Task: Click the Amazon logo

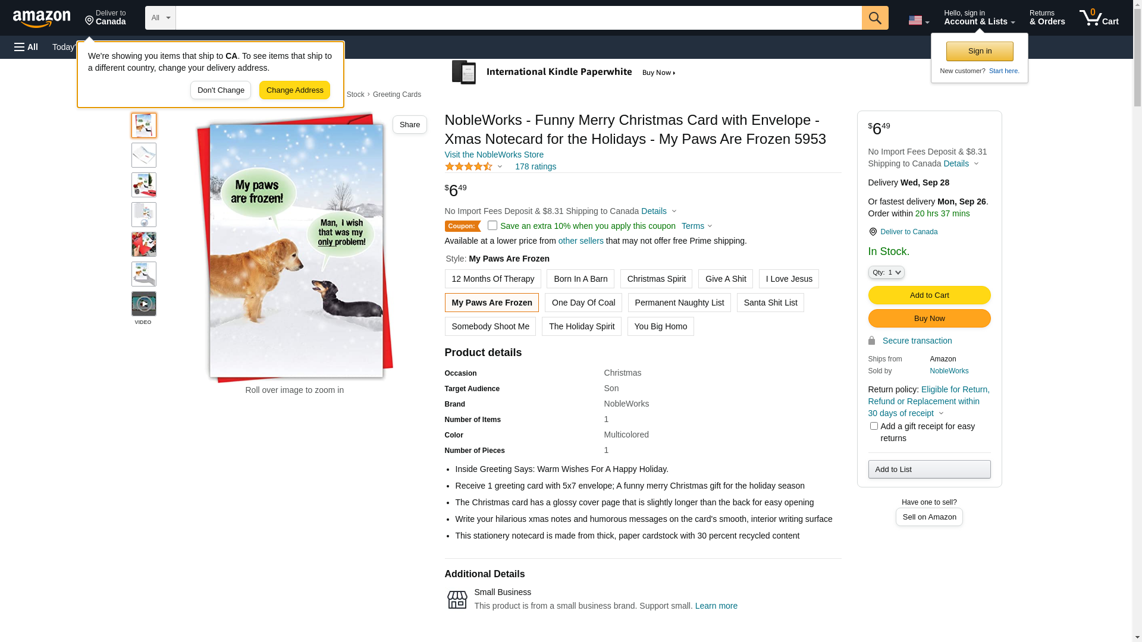Action: pos(42,19)
